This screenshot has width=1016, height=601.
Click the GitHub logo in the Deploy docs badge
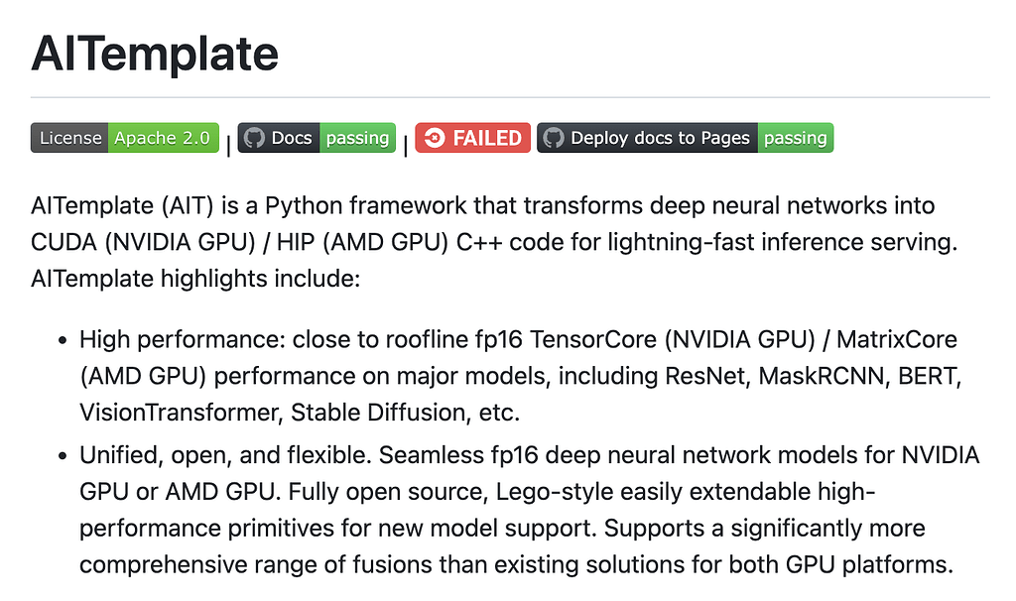(554, 138)
